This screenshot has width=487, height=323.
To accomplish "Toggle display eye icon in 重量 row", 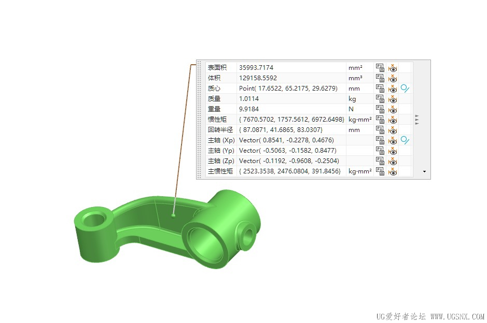I will point(393,109).
